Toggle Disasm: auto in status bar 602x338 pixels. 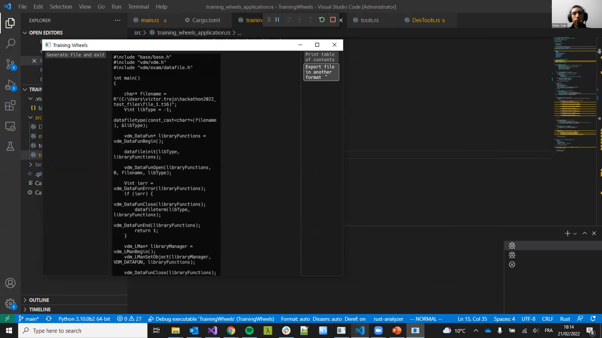tap(327, 319)
